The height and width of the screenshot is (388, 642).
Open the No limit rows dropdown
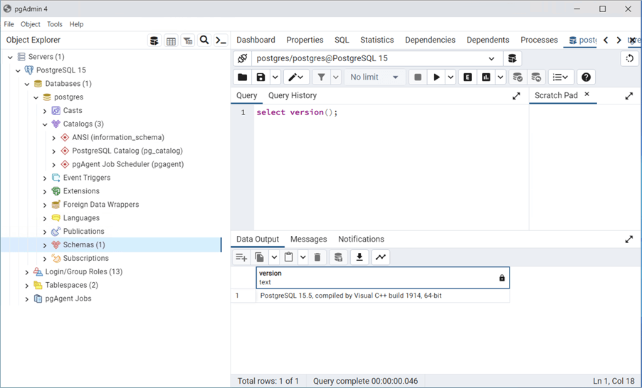click(x=374, y=77)
